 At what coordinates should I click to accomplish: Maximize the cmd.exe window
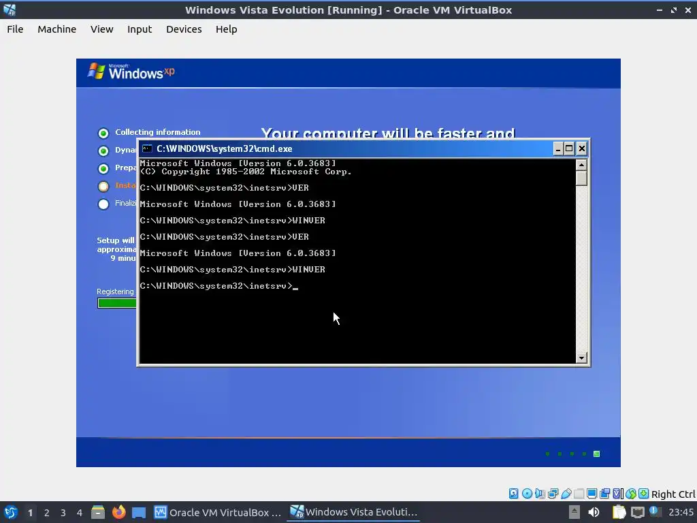569,148
